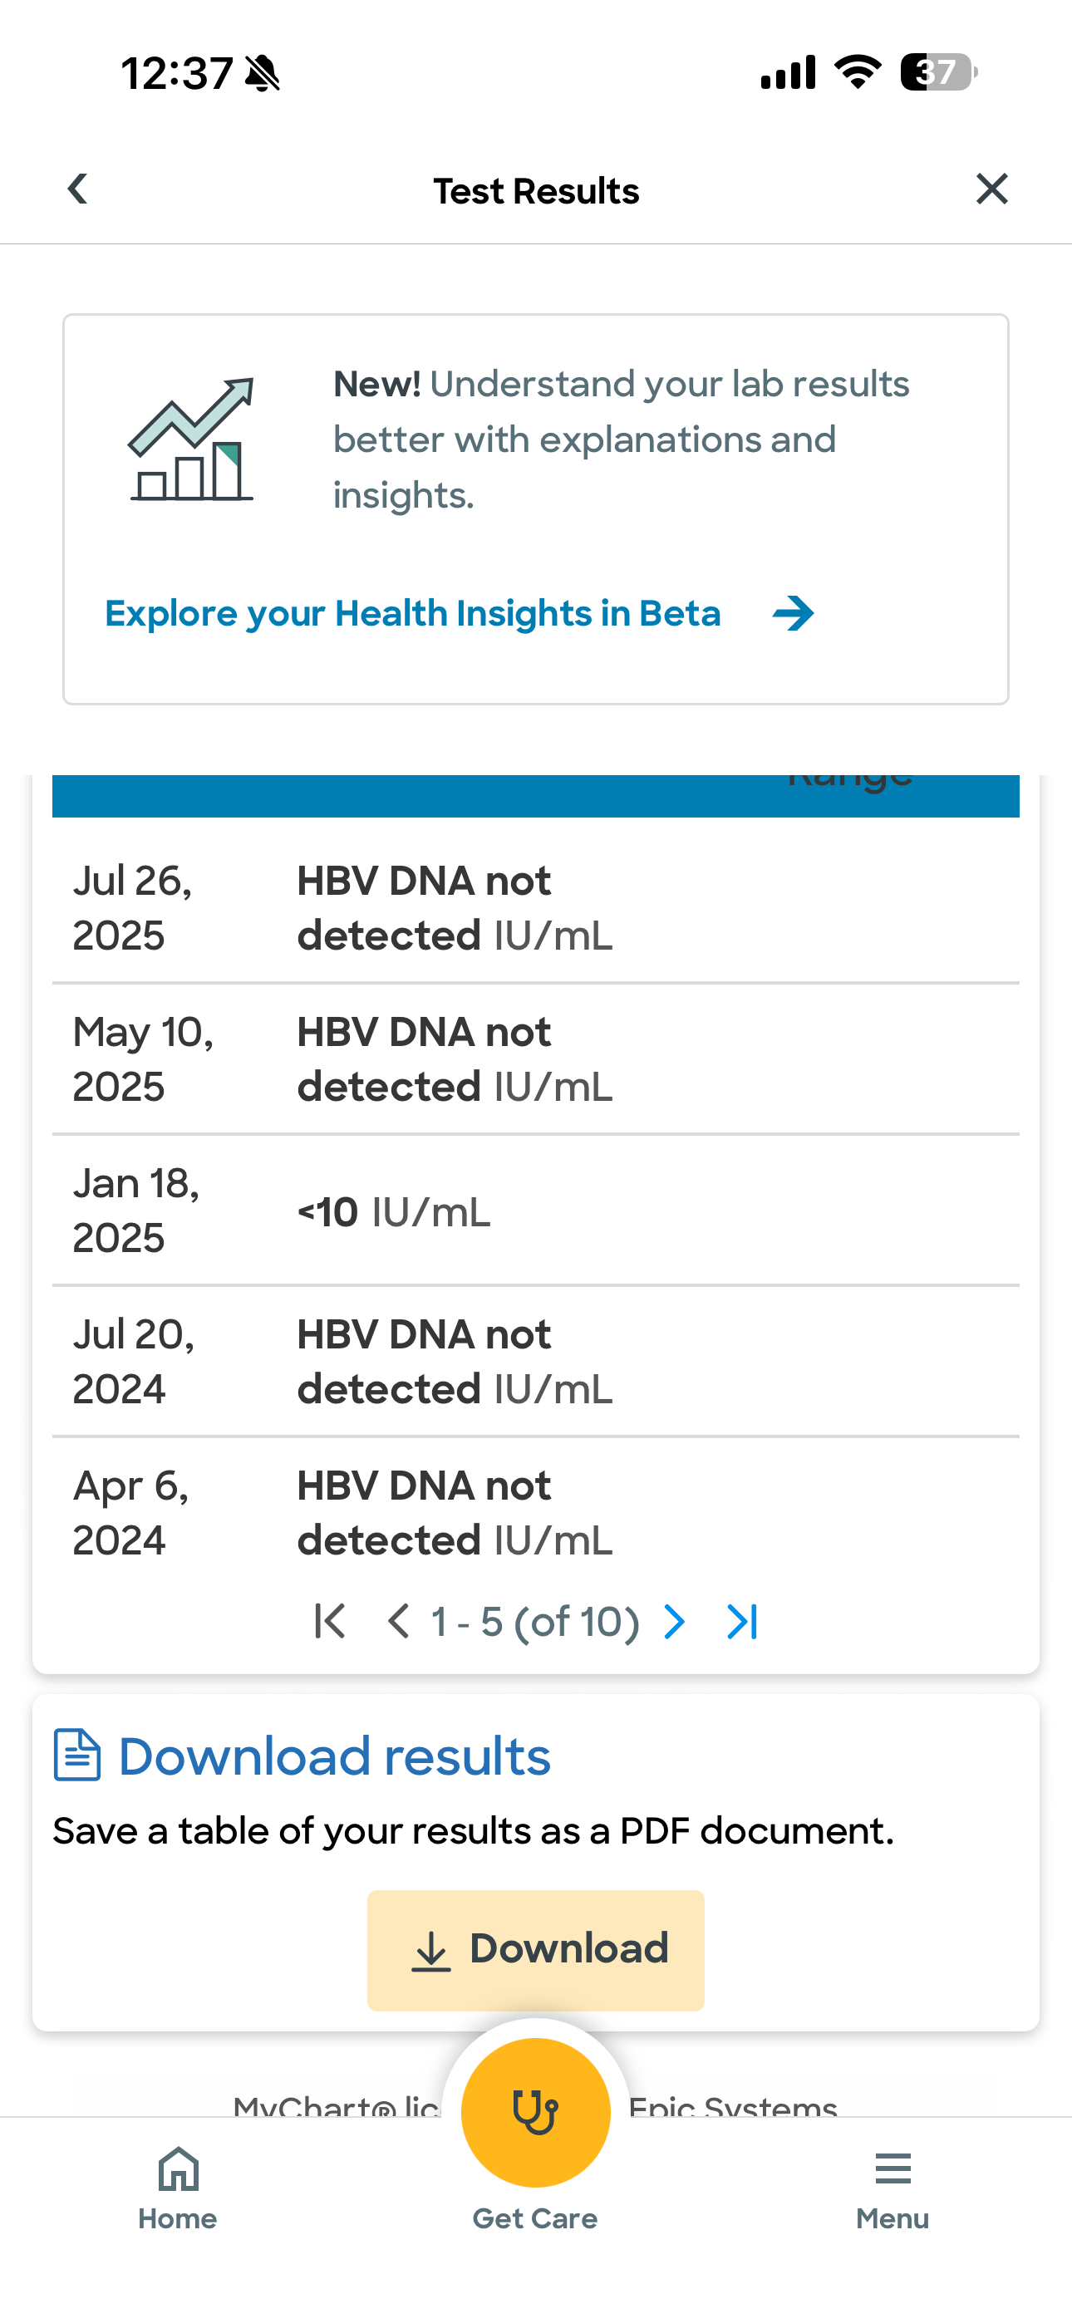1072x2323 pixels.
Task: Close the Test Results screen
Action: (991, 189)
